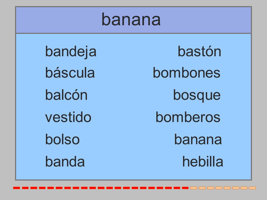Select the word banda
Screen dimensions: 267x200
coord(65,162)
